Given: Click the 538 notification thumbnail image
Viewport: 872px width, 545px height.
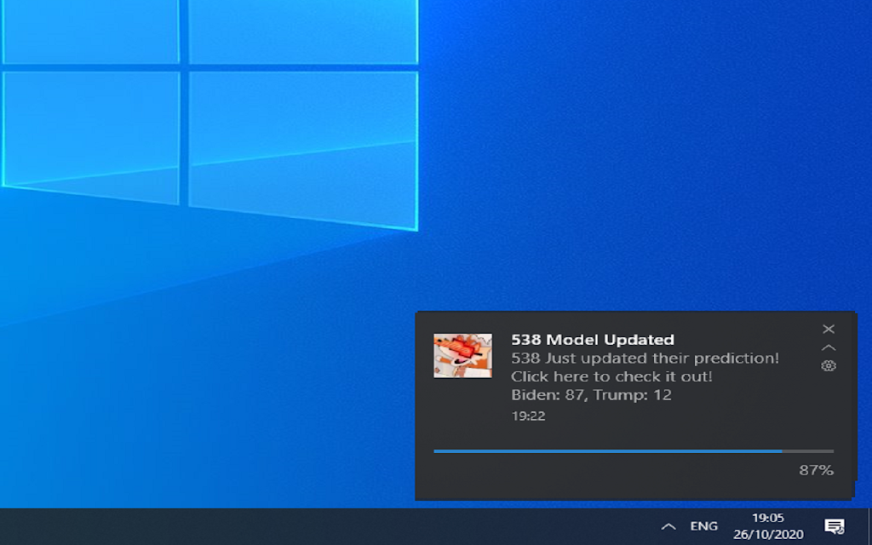Looking at the screenshot, I should (462, 356).
